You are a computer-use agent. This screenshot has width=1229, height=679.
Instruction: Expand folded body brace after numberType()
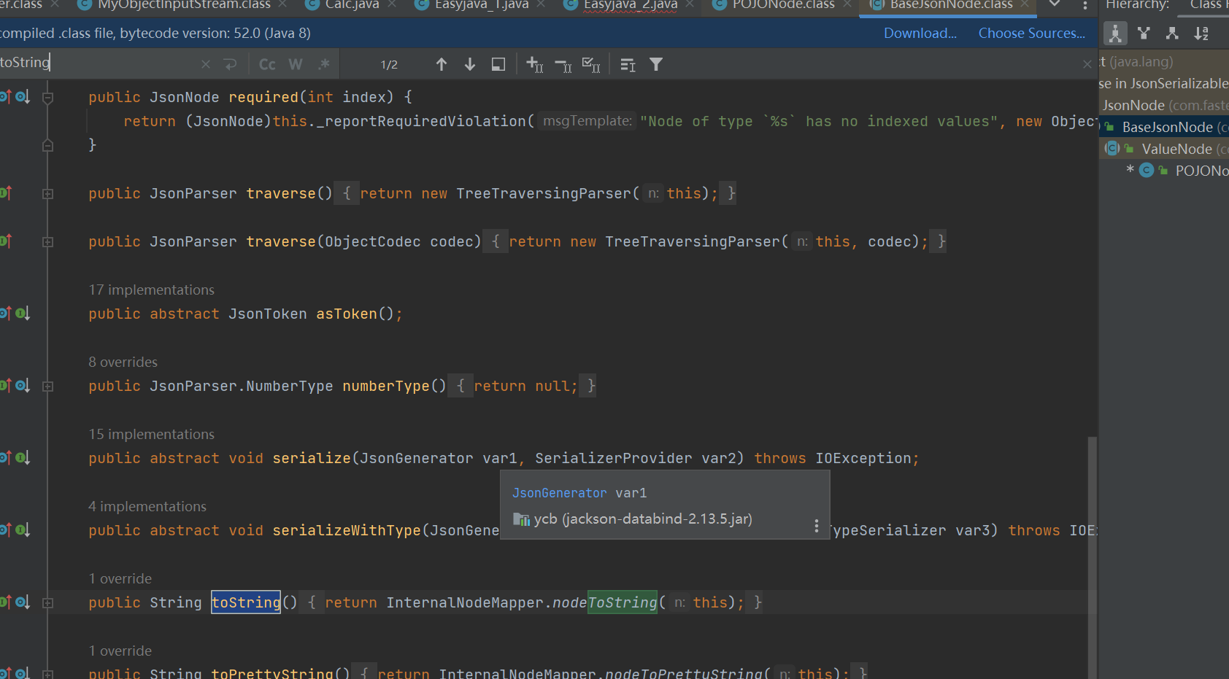pos(461,386)
